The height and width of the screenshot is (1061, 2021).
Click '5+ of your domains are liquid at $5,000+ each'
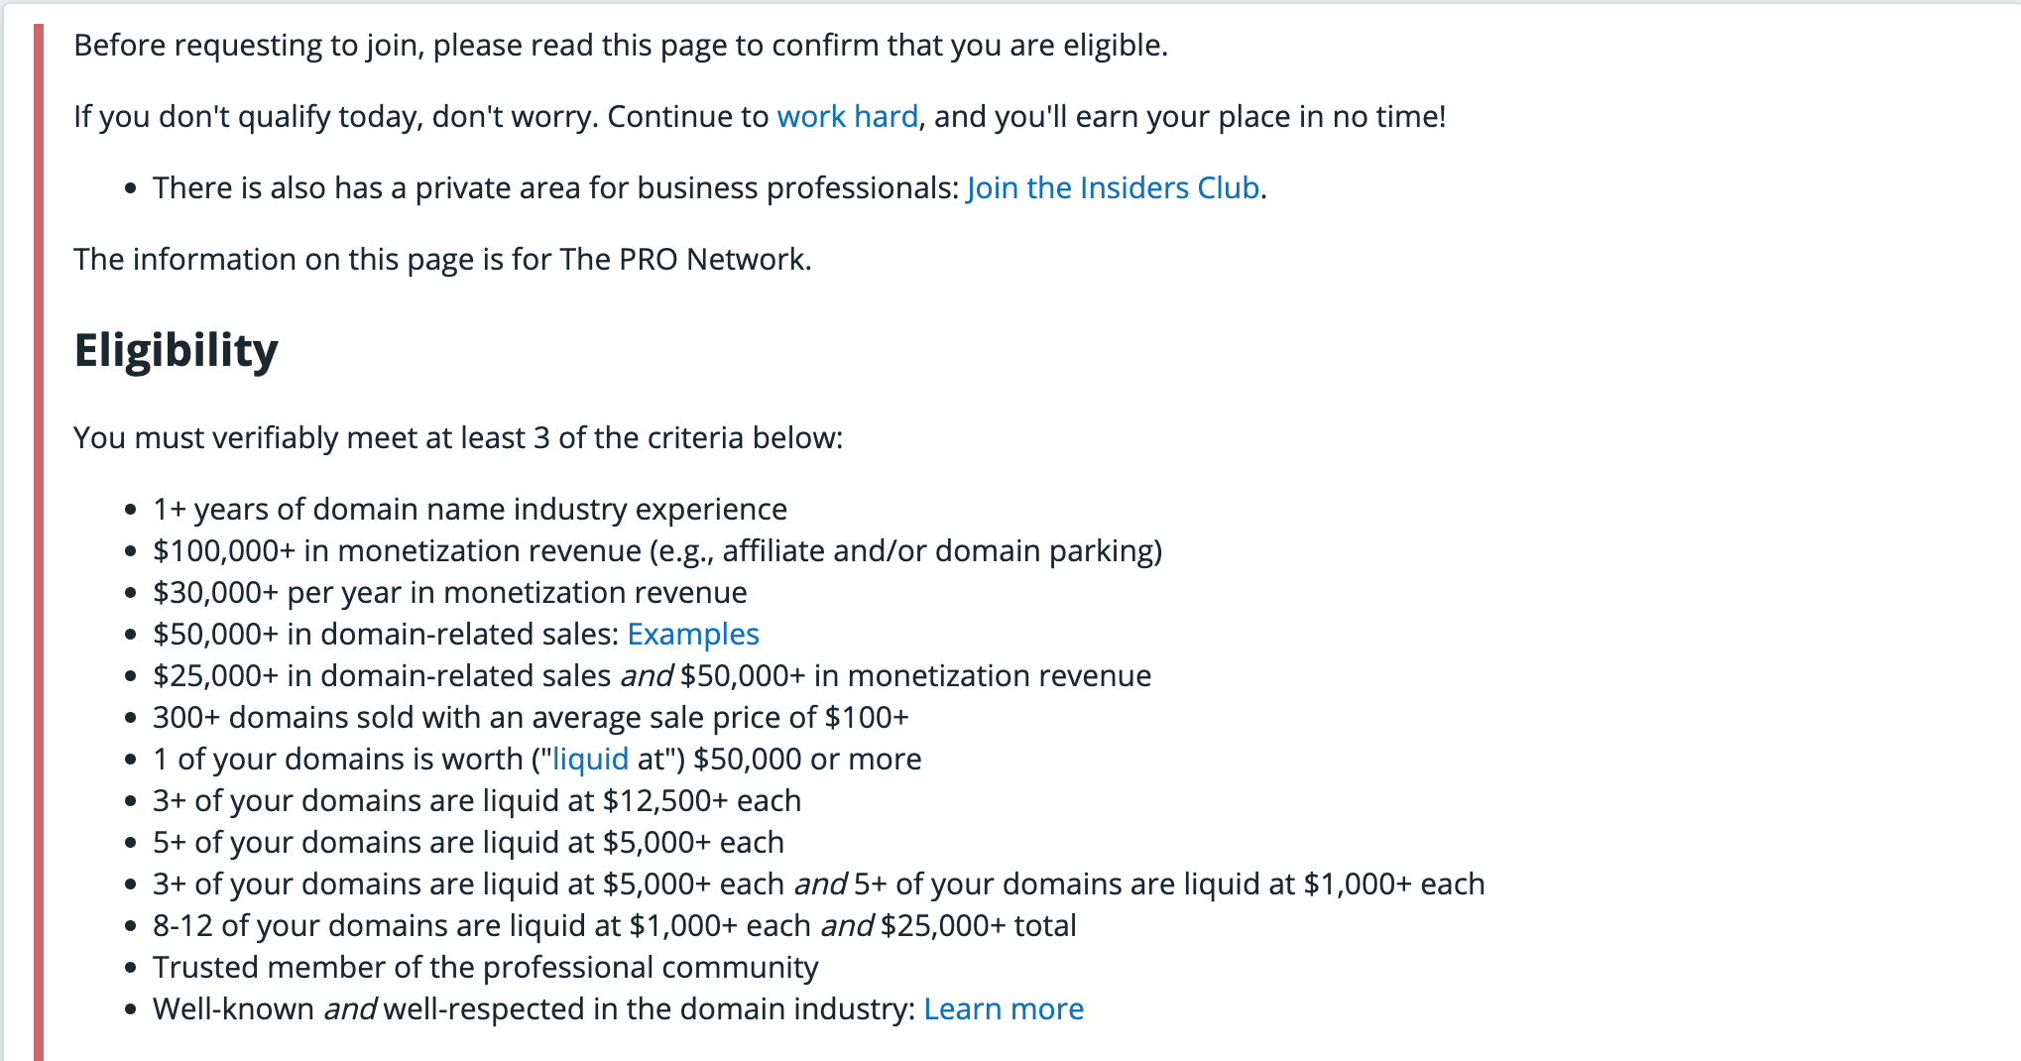pos(468,842)
